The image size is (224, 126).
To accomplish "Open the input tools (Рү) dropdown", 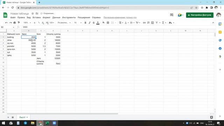I will [171, 23].
